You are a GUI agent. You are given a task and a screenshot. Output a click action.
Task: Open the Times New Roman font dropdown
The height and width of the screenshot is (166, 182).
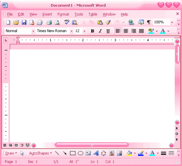[72, 31]
